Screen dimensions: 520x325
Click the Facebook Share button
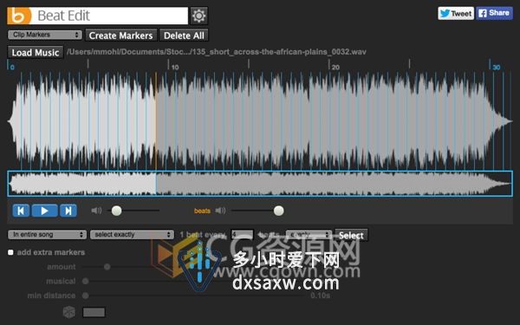(x=495, y=13)
